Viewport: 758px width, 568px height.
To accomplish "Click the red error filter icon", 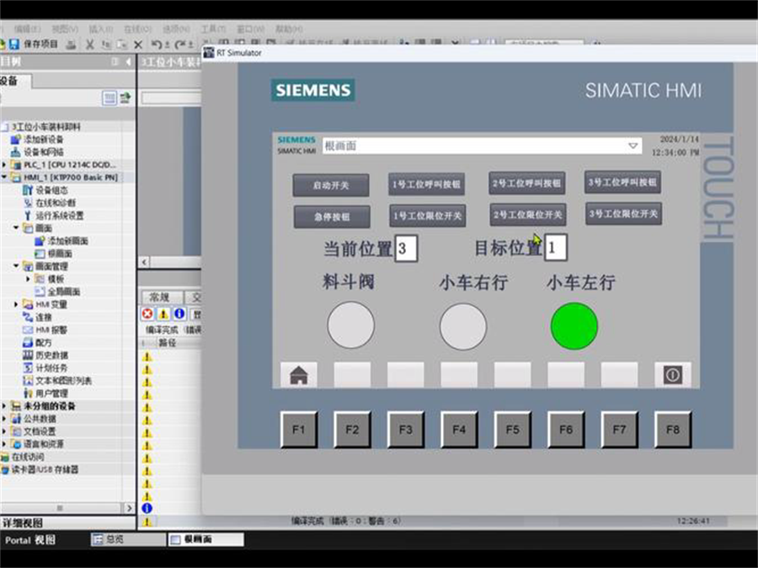I will (147, 313).
